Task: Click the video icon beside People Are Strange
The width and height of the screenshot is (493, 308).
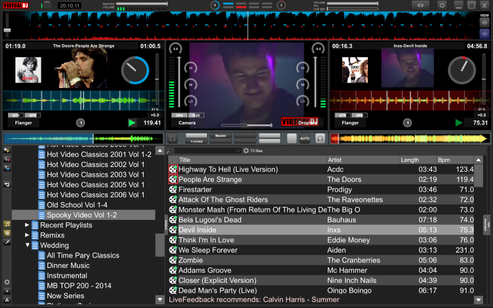Action: pos(173,179)
